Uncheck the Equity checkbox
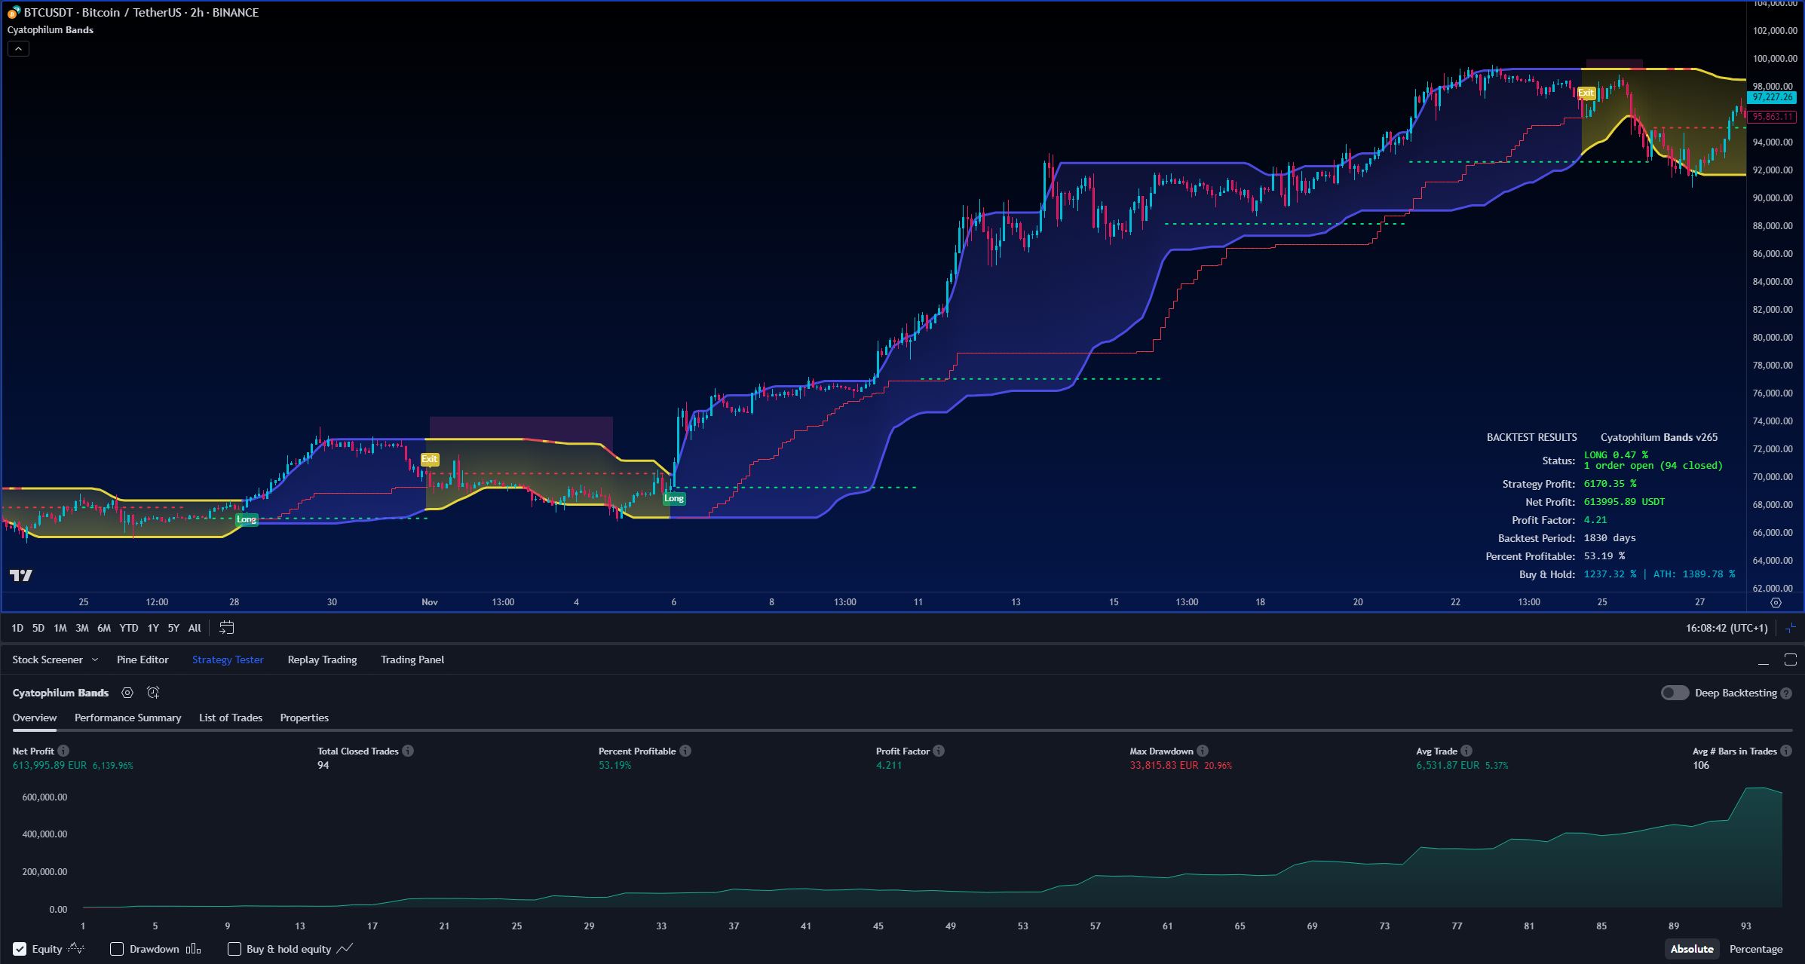The image size is (1805, 964). (x=20, y=949)
